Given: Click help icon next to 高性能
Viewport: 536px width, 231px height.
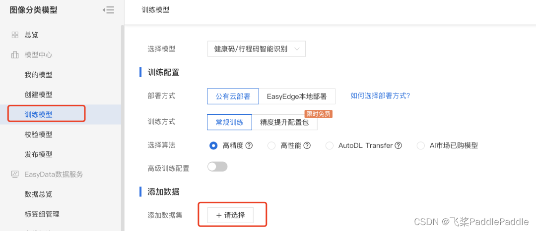Looking at the screenshot, I should (x=307, y=145).
